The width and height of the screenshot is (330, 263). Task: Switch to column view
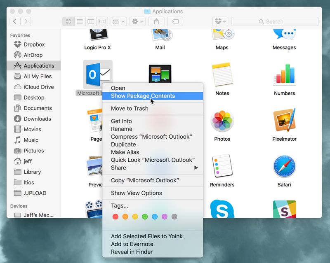(x=91, y=21)
